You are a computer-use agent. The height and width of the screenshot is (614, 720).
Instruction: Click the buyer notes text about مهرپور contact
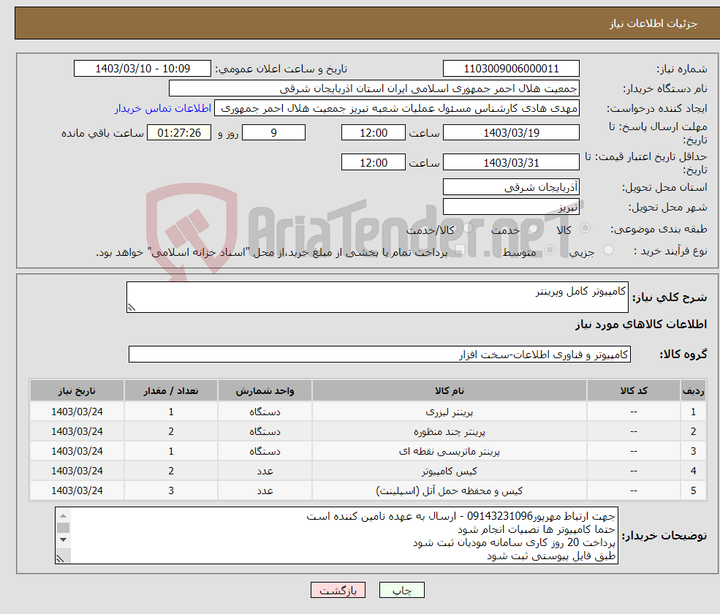click(x=461, y=516)
